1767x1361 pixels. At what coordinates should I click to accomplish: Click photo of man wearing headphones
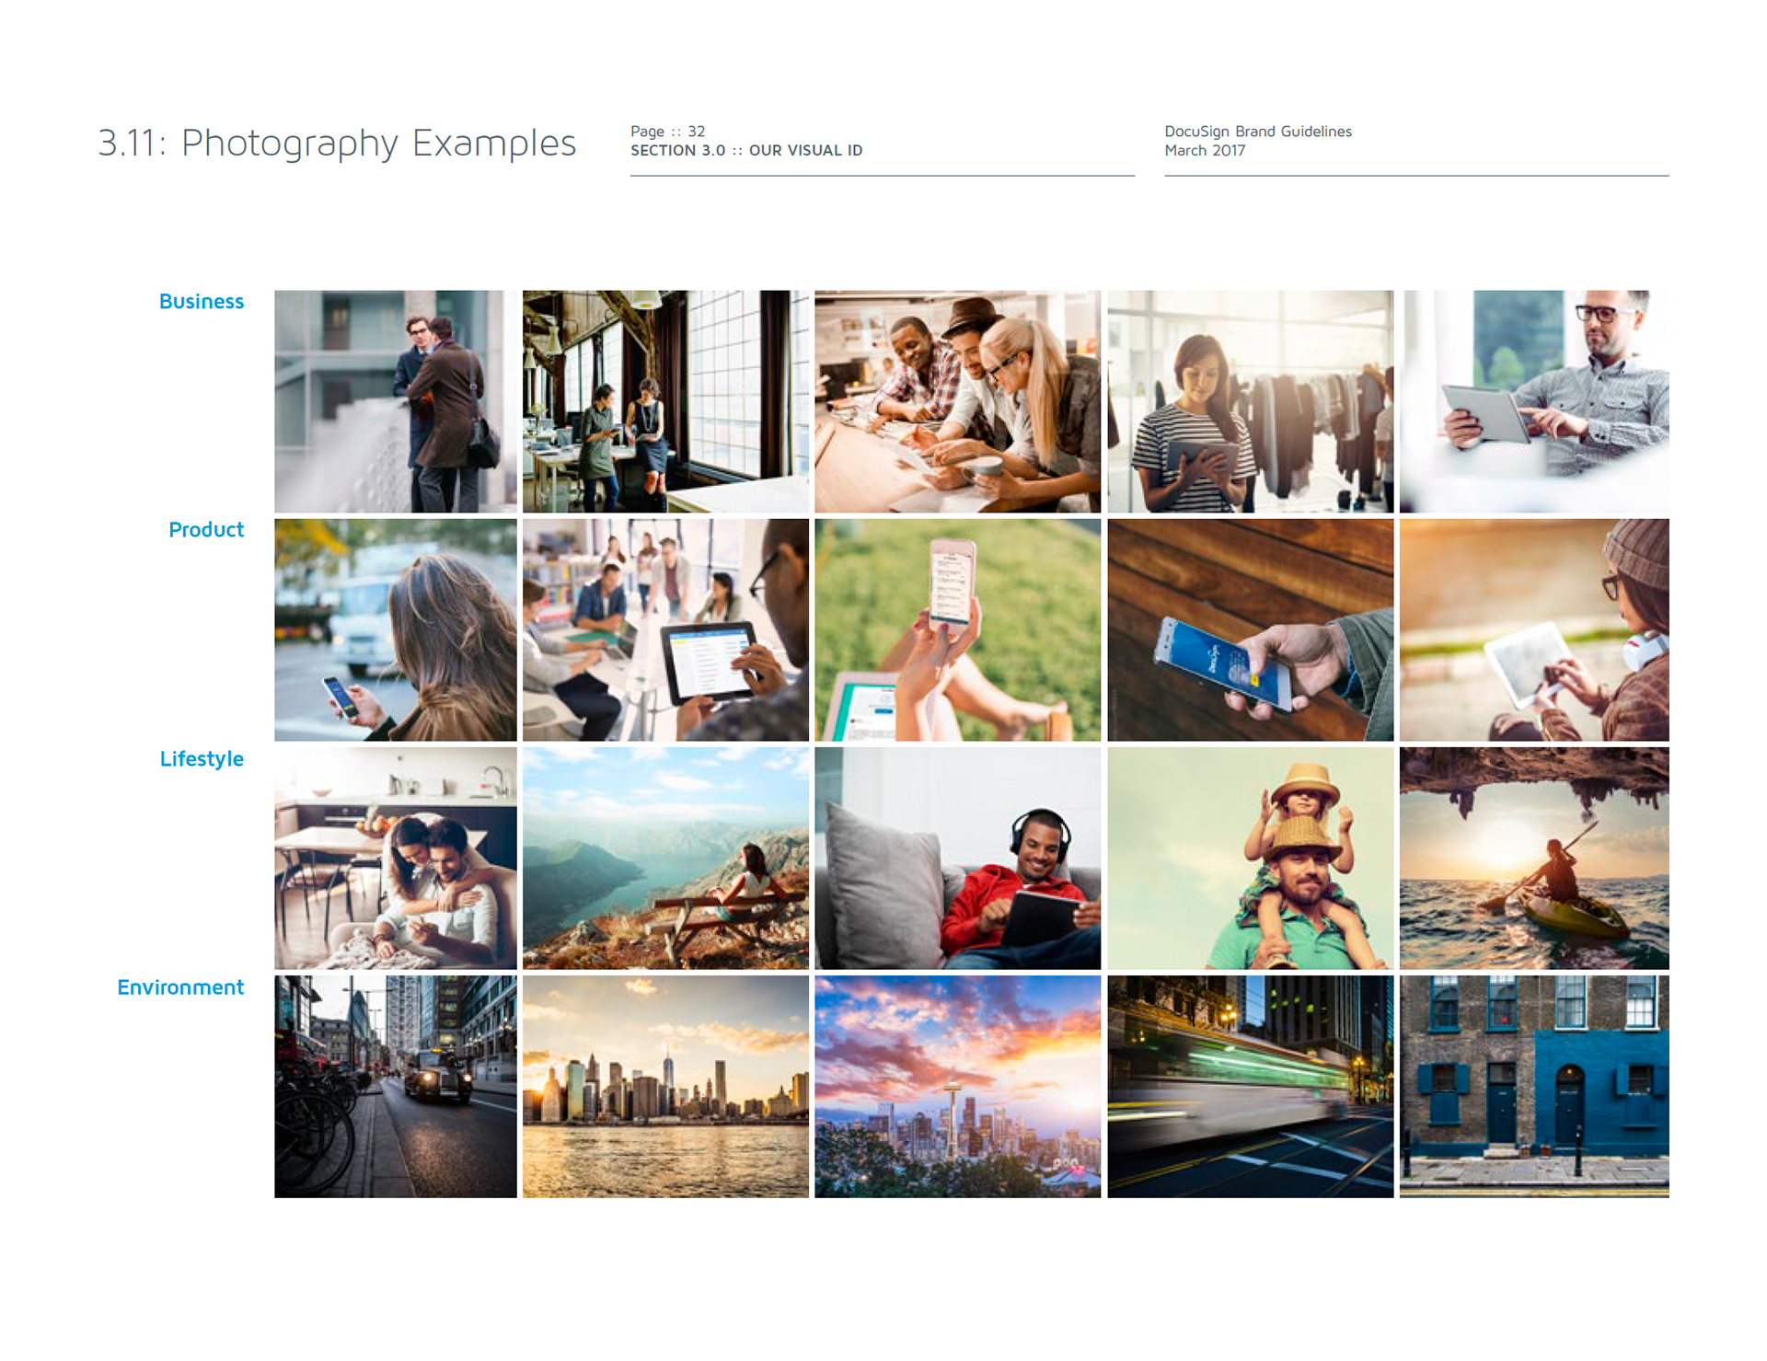957,858
